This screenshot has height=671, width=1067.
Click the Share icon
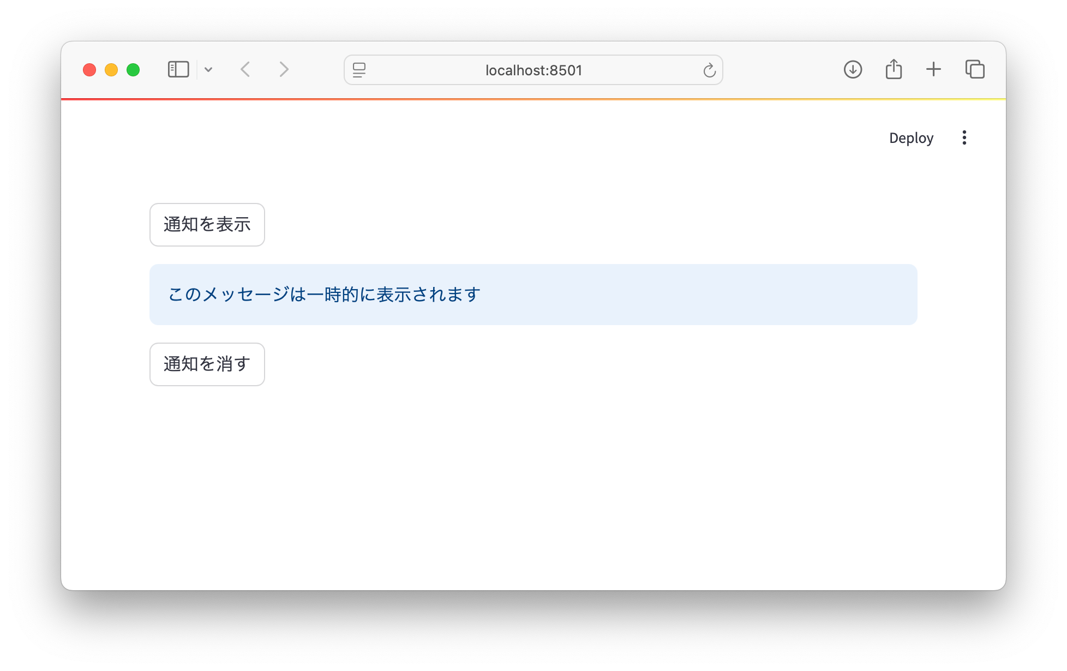tap(893, 69)
